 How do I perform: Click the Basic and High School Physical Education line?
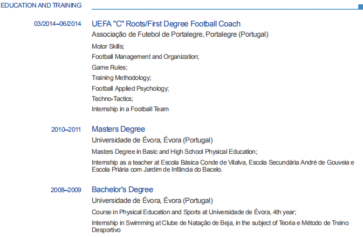(x=174, y=152)
